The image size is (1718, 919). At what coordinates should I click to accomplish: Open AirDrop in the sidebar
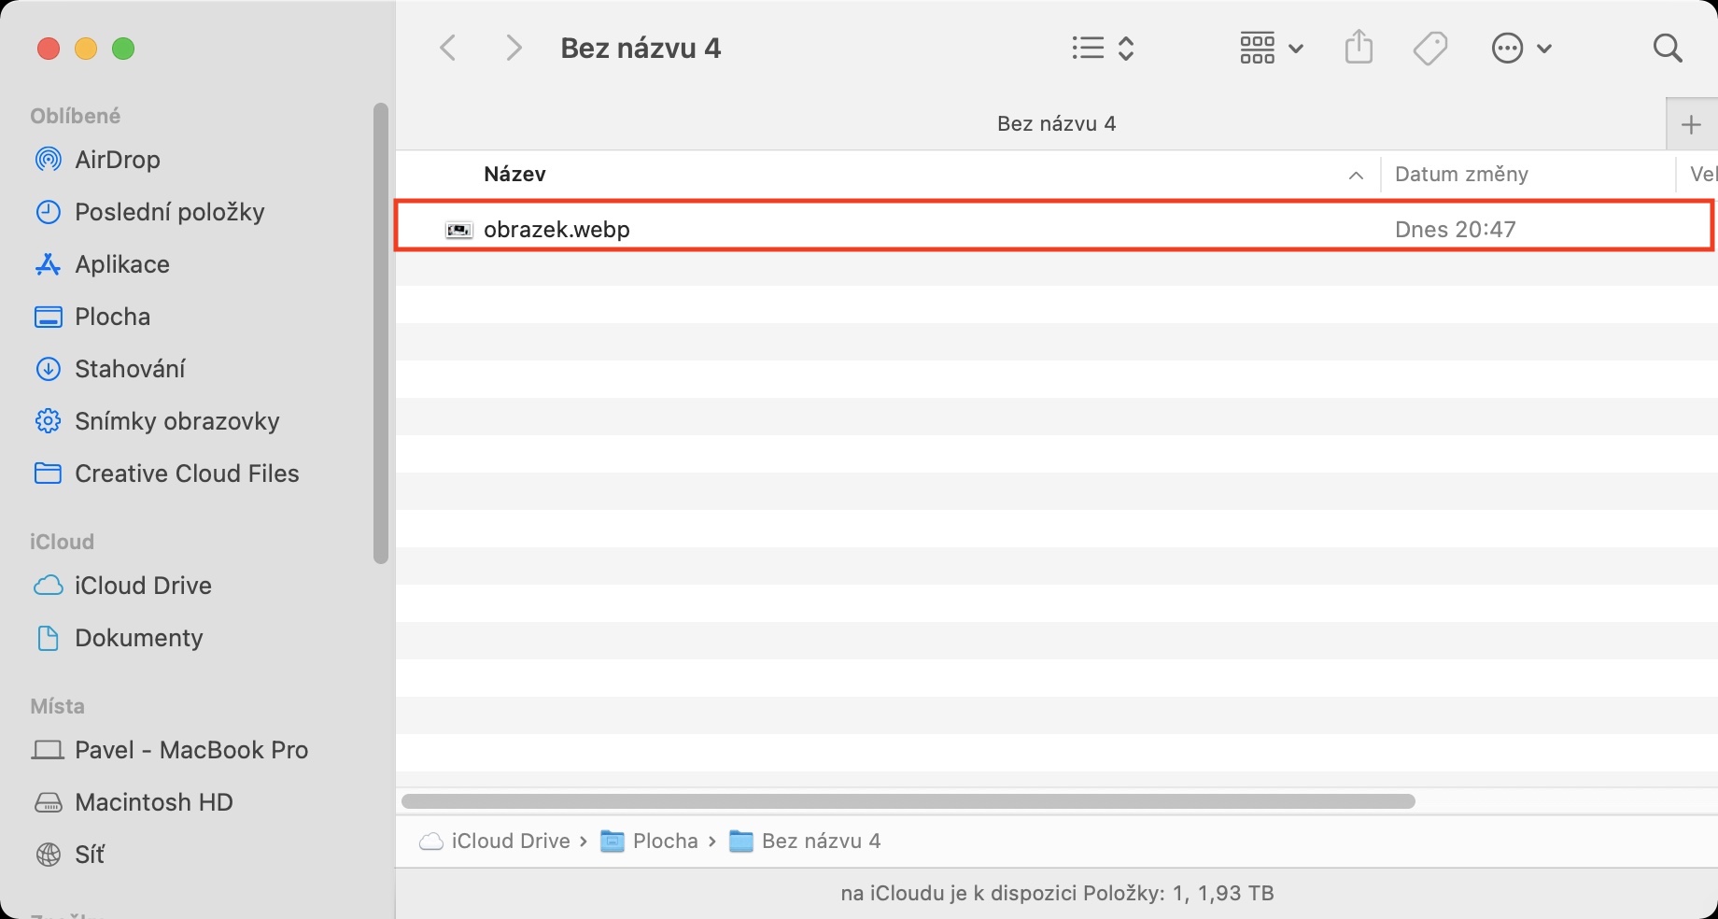[x=117, y=160]
